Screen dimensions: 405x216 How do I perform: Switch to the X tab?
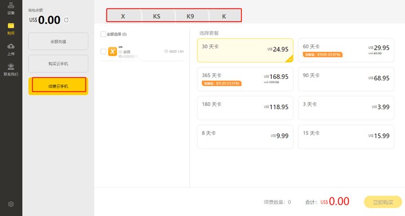(123, 16)
